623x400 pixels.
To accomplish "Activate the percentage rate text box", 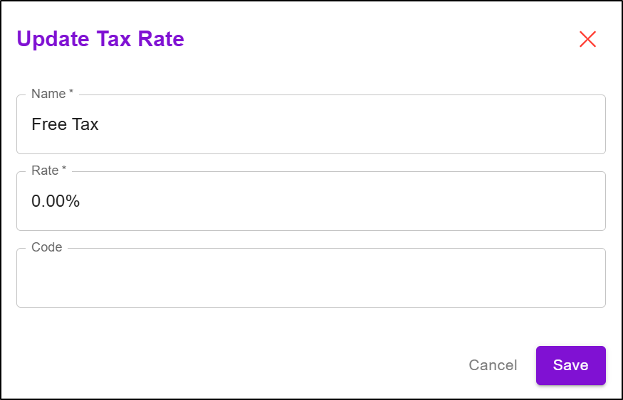I will [310, 201].
